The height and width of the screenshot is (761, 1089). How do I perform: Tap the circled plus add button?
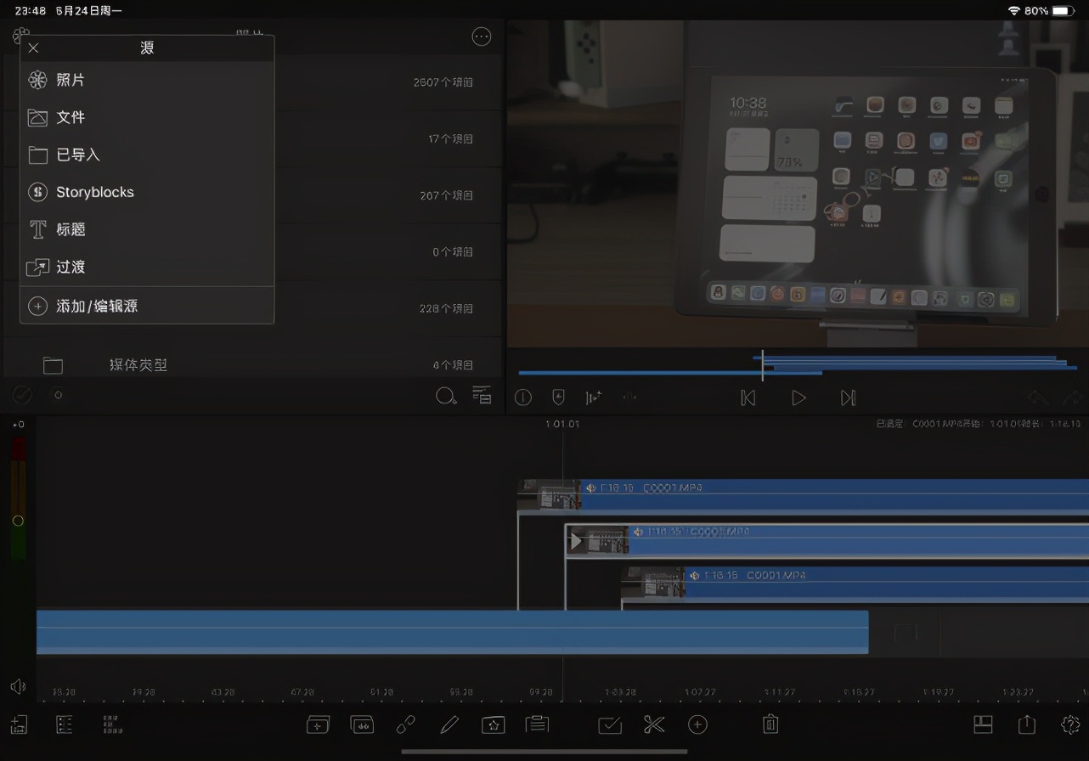click(x=697, y=724)
